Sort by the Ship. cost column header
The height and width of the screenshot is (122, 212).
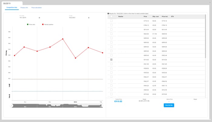155,16
